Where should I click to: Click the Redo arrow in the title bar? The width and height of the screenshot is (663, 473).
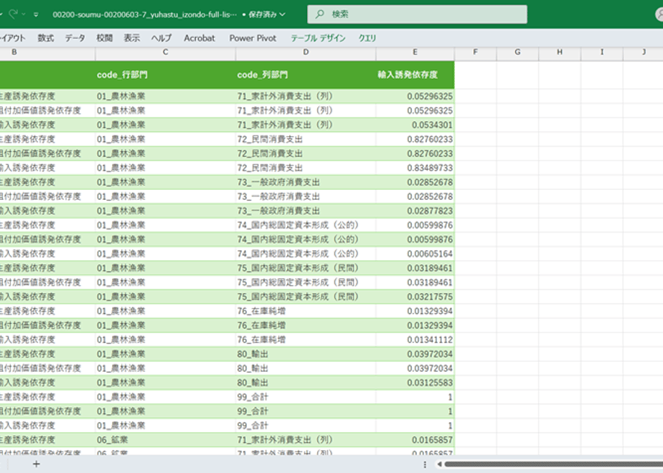(13, 14)
